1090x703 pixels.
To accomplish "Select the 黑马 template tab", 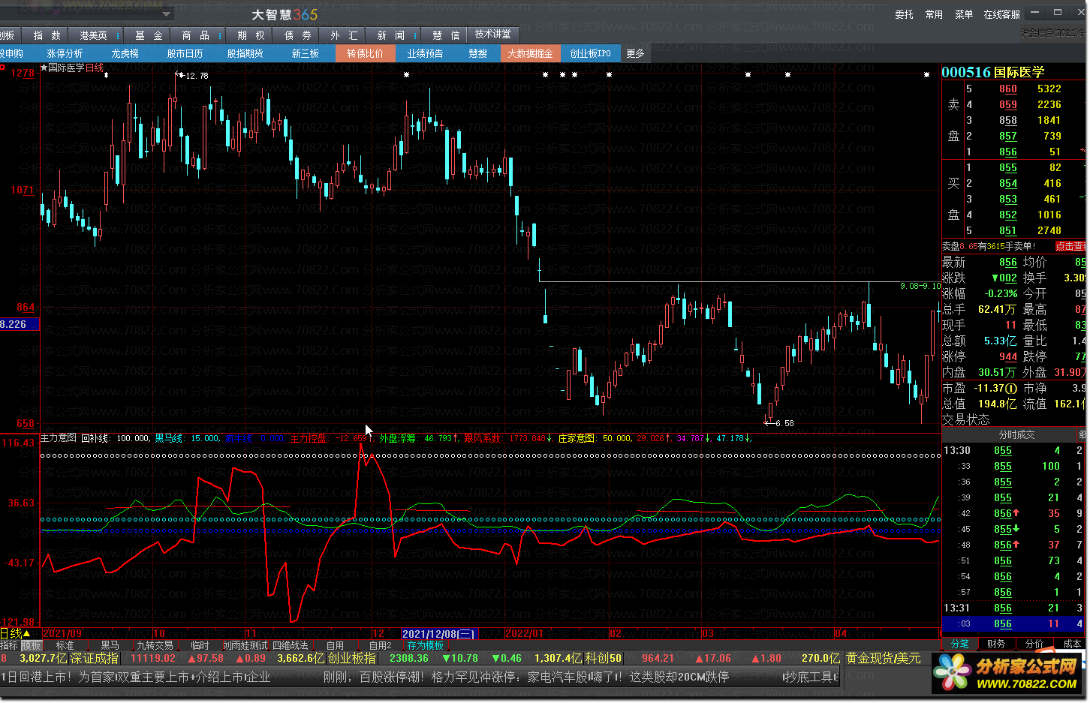I will pos(110,645).
